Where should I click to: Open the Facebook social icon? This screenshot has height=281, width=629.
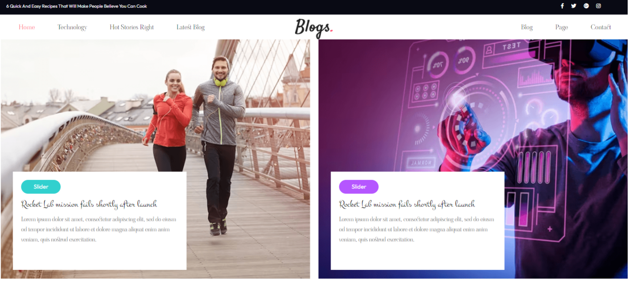tap(562, 6)
